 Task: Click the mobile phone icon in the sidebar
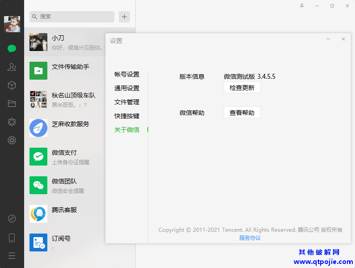(12, 238)
